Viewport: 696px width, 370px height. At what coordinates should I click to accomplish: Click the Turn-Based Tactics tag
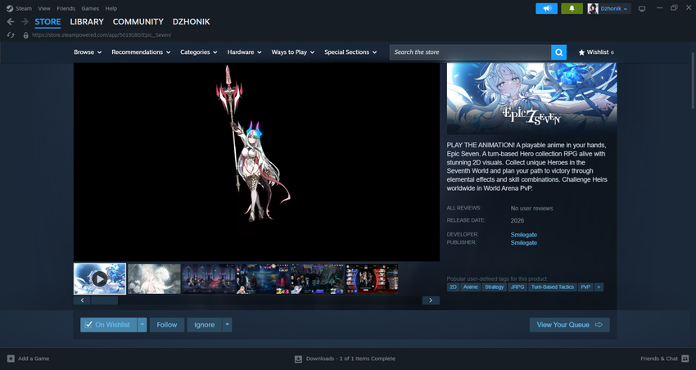coord(553,287)
